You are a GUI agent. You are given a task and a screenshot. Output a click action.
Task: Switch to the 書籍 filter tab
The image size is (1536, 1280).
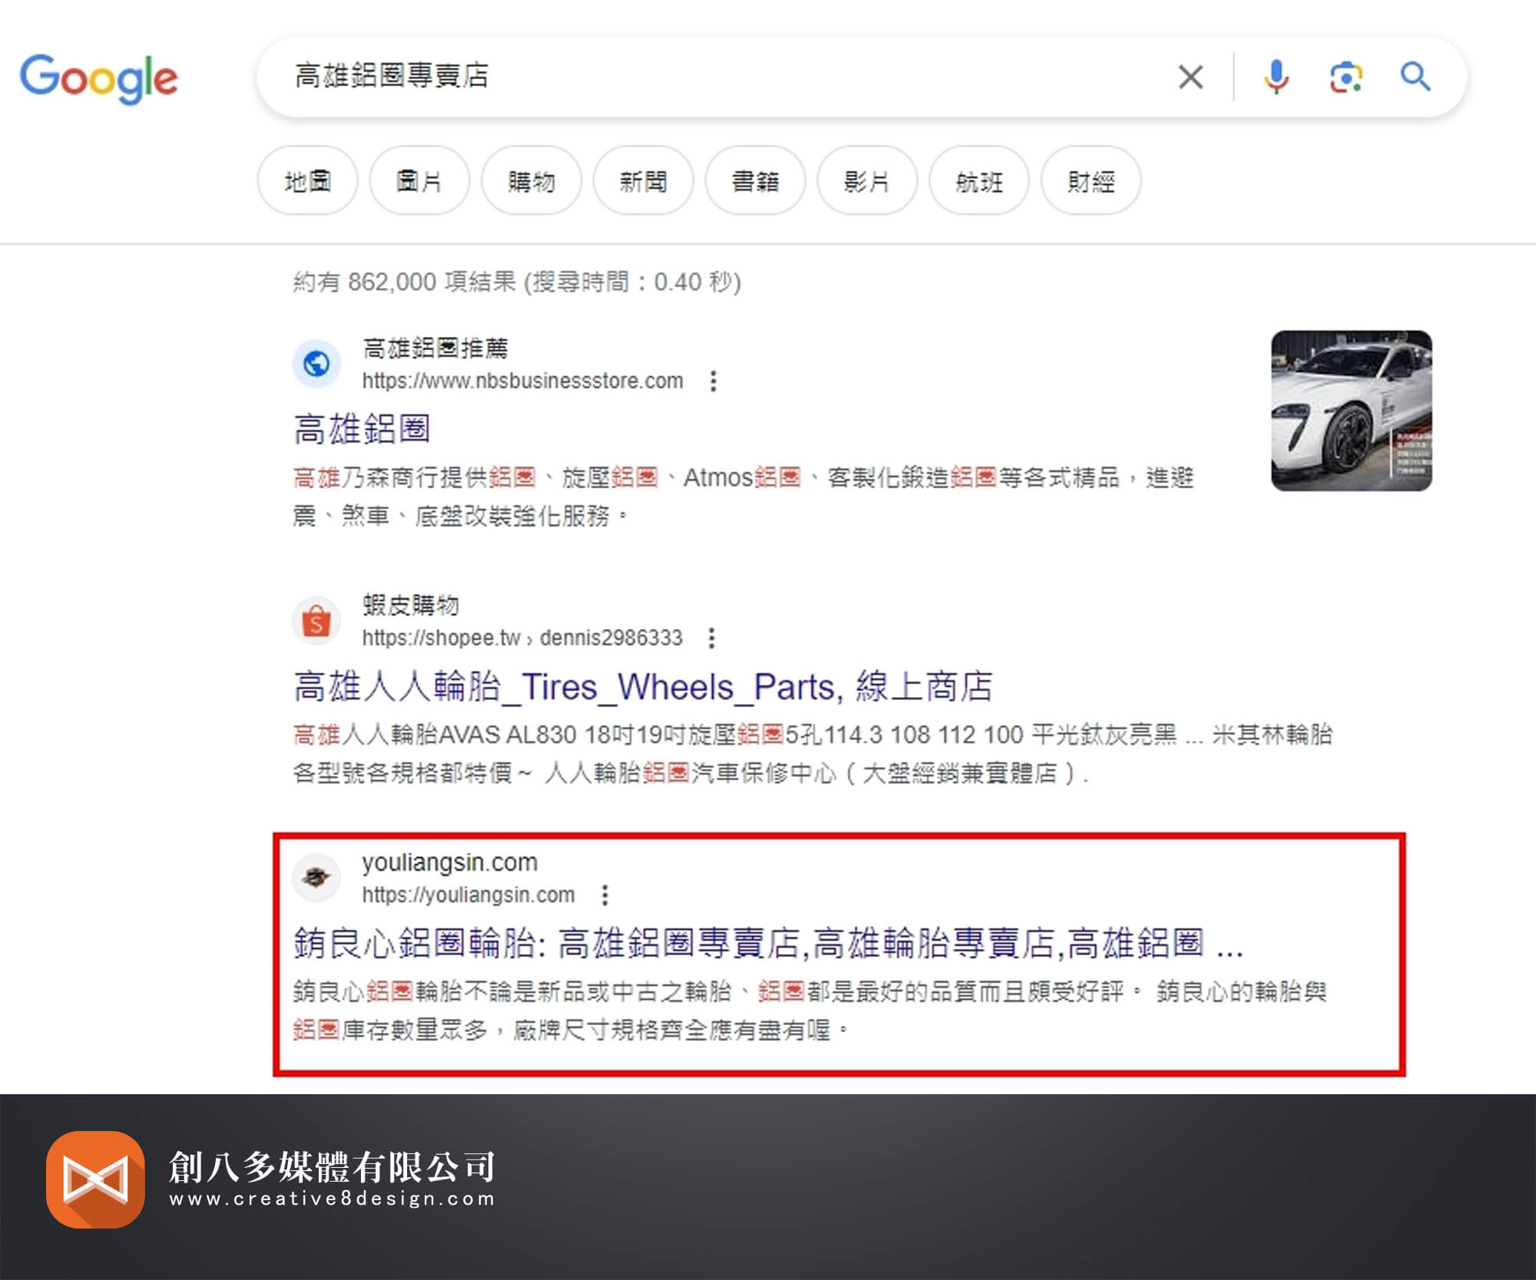(x=756, y=181)
